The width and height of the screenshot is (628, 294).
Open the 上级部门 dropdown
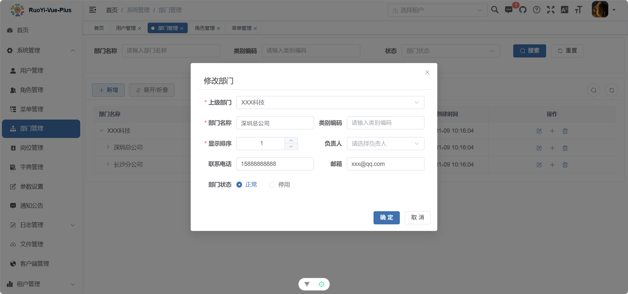330,102
